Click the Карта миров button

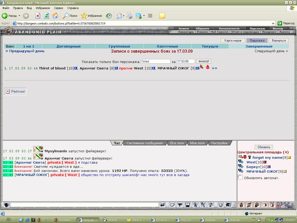click(233, 40)
